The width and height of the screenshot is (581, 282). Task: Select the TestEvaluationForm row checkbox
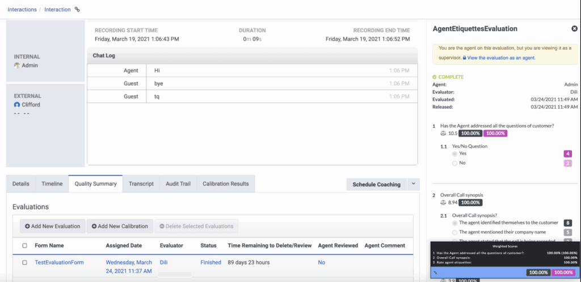click(24, 263)
